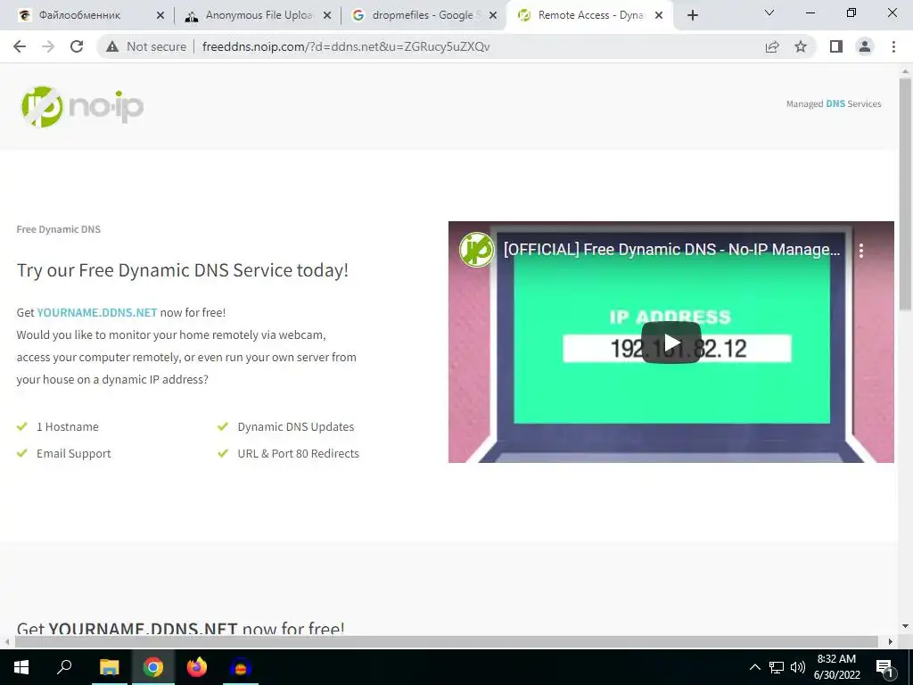The image size is (913, 685).
Task: Click the No-IP logo
Action: pyautogui.click(x=82, y=107)
